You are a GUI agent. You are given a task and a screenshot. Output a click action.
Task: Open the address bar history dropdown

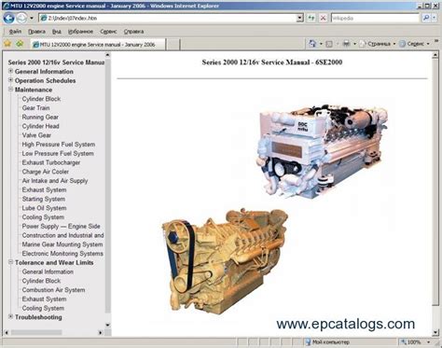pyautogui.click(x=300, y=18)
